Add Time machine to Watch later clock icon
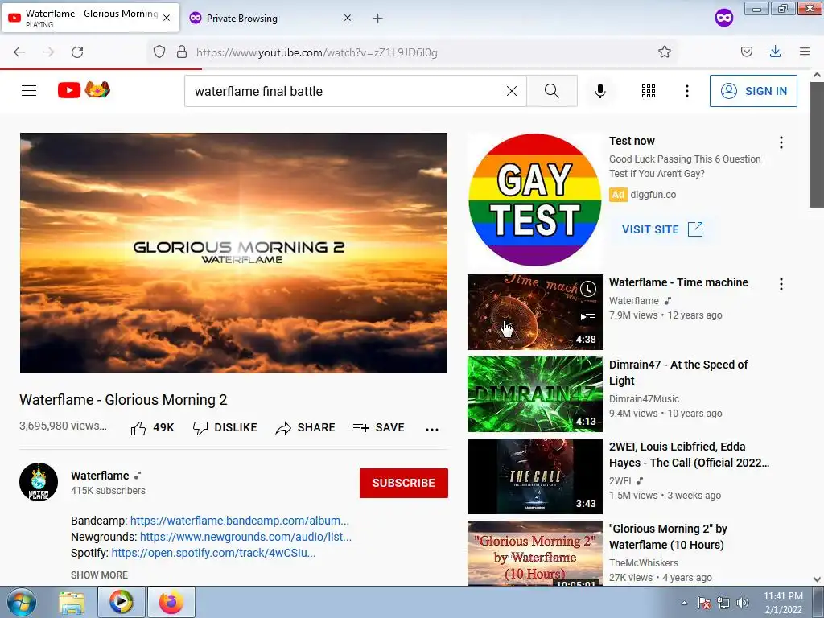Image resolution: width=824 pixels, height=618 pixels. (588, 289)
